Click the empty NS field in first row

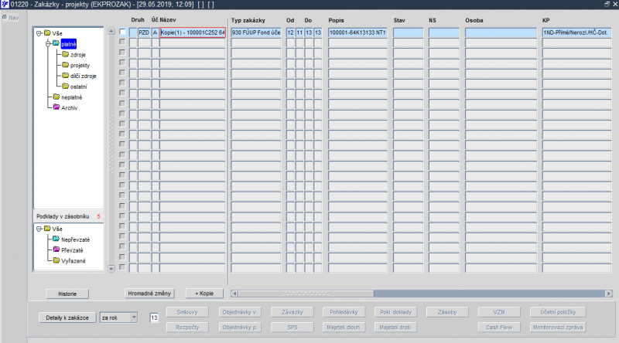444,32
